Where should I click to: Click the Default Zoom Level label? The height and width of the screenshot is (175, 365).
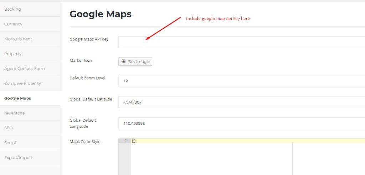coord(87,78)
